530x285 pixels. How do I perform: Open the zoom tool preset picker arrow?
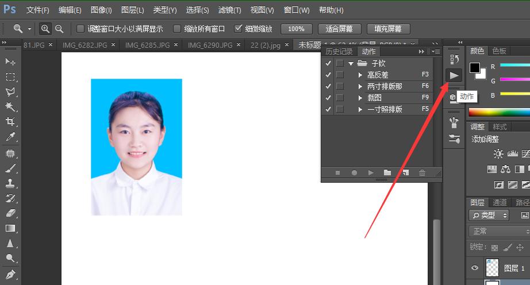pyautogui.click(x=29, y=29)
